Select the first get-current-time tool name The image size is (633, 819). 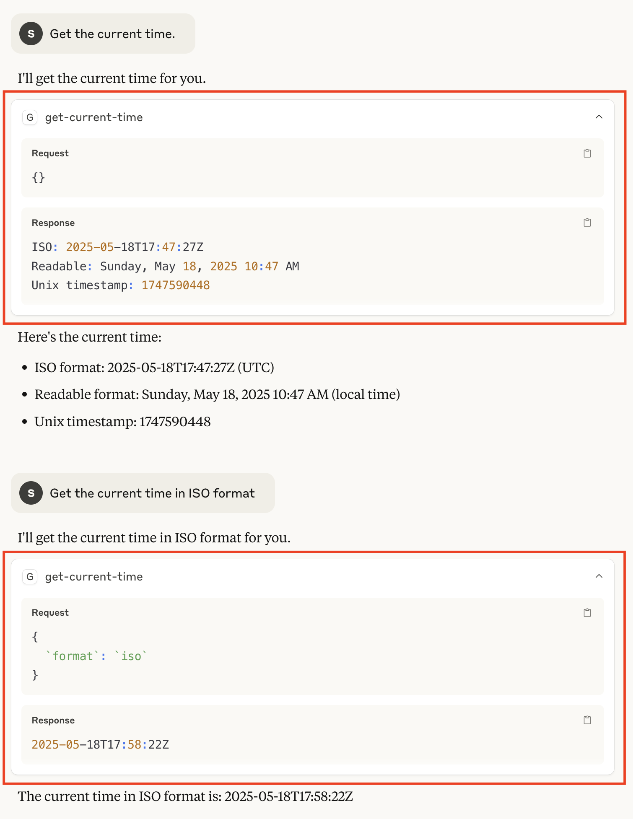coord(94,118)
